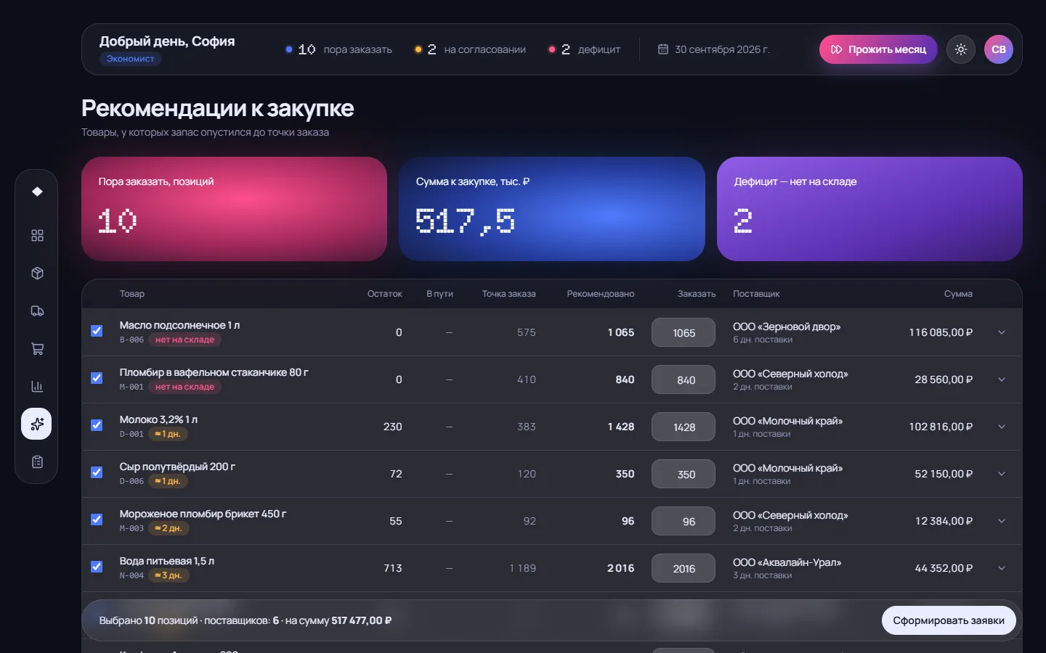Screen dimensions: 1046x653
Task: Select the sparkle recommendations icon in sidebar
Action: pos(36,424)
